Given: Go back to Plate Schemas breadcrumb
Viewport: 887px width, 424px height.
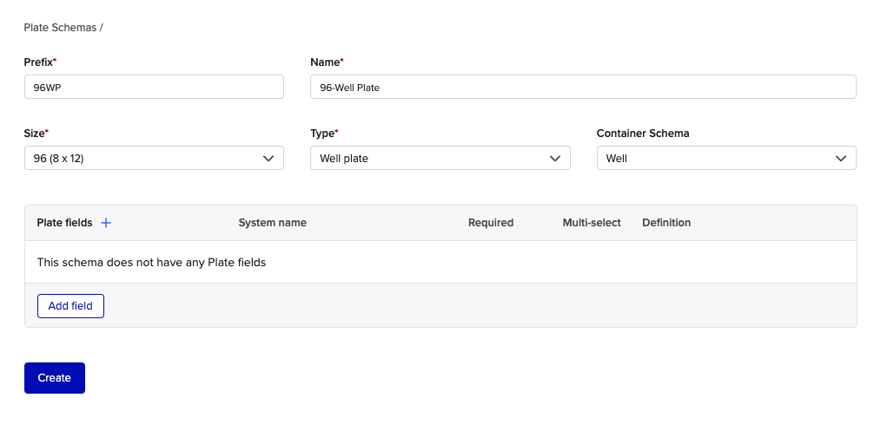Looking at the screenshot, I should point(60,28).
